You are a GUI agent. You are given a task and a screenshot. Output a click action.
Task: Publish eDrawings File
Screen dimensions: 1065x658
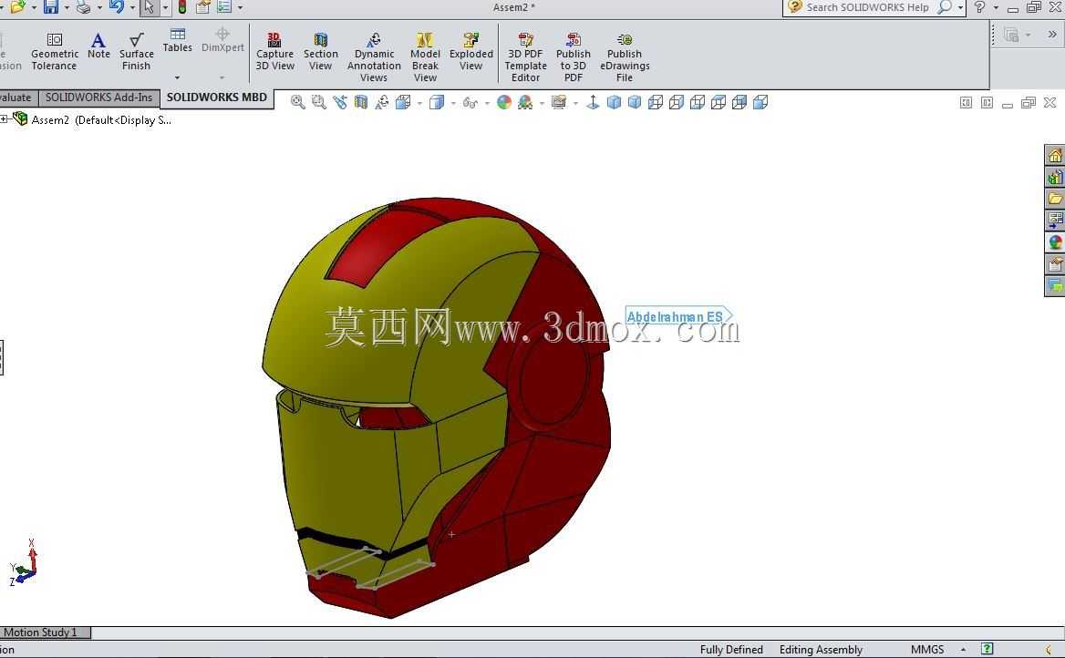[625, 57]
